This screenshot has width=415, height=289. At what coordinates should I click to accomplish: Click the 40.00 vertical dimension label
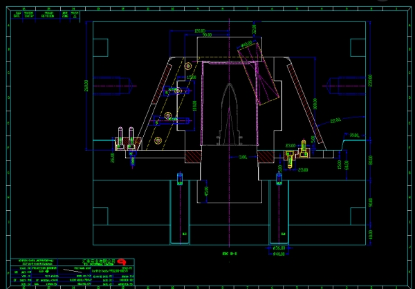pyautogui.click(x=370, y=234)
